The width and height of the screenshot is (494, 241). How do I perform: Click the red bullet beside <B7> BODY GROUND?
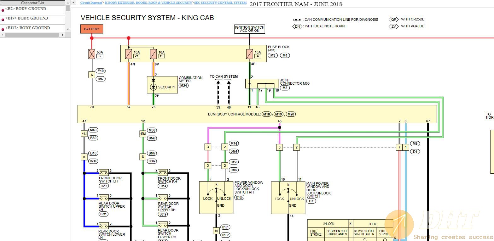click(3, 10)
